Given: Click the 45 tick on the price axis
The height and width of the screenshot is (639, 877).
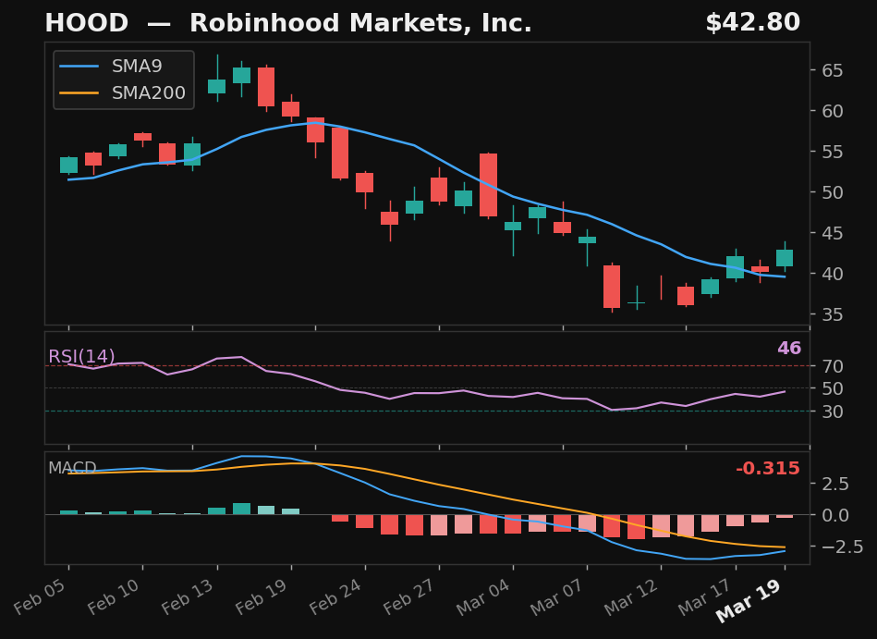Looking at the screenshot, I should 833,233.
